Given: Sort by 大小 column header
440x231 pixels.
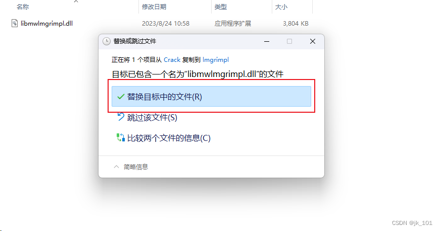Looking at the screenshot, I should pos(281,7).
